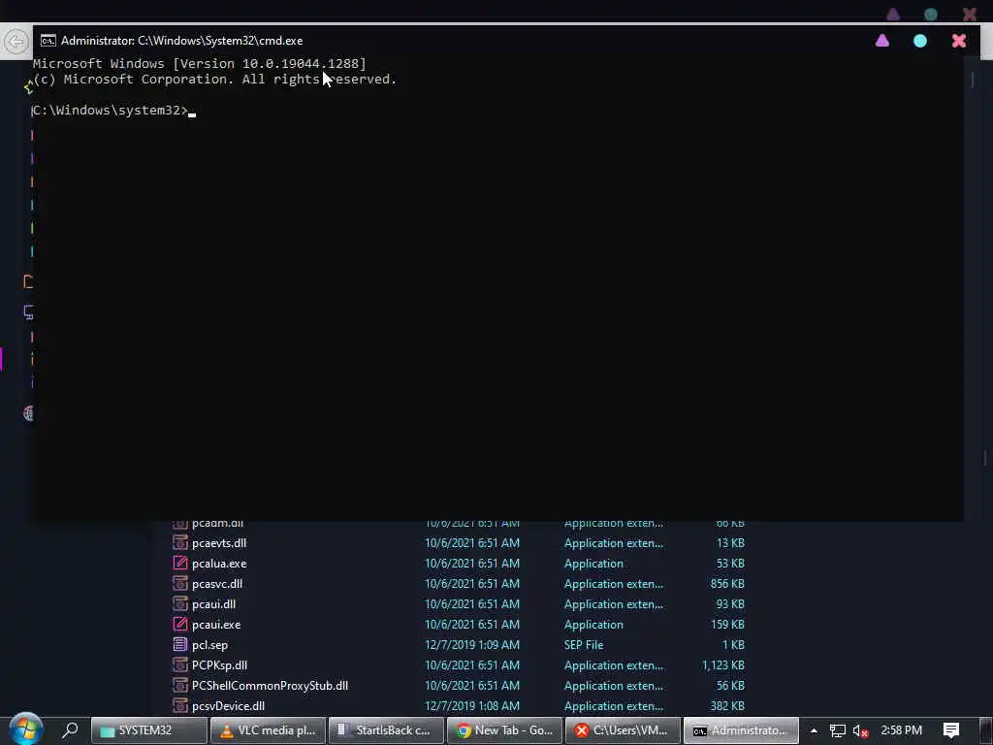Select file name pcsvDevice.dll
Screen dimensions: 993x745
(228, 706)
